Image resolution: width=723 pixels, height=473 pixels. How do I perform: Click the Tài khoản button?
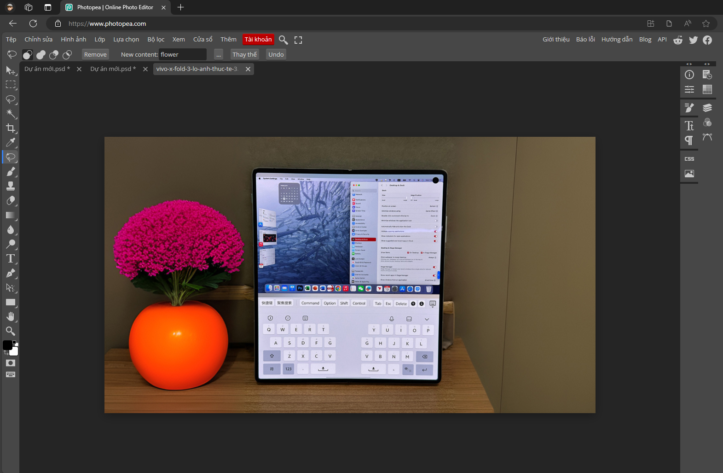tap(258, 40)
